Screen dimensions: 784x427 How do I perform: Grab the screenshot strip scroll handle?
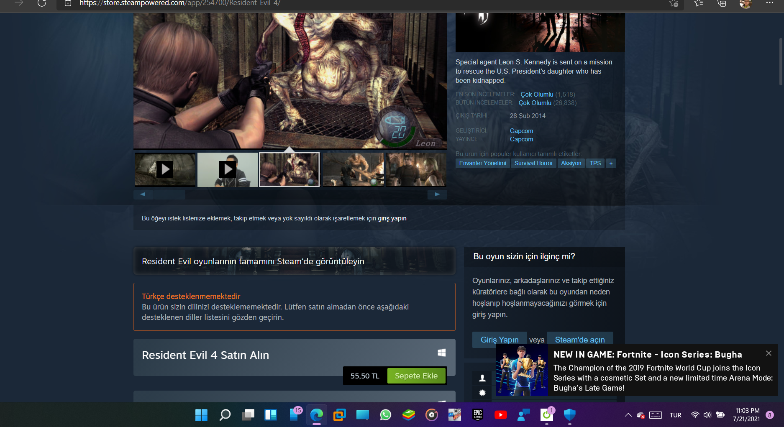169,194
